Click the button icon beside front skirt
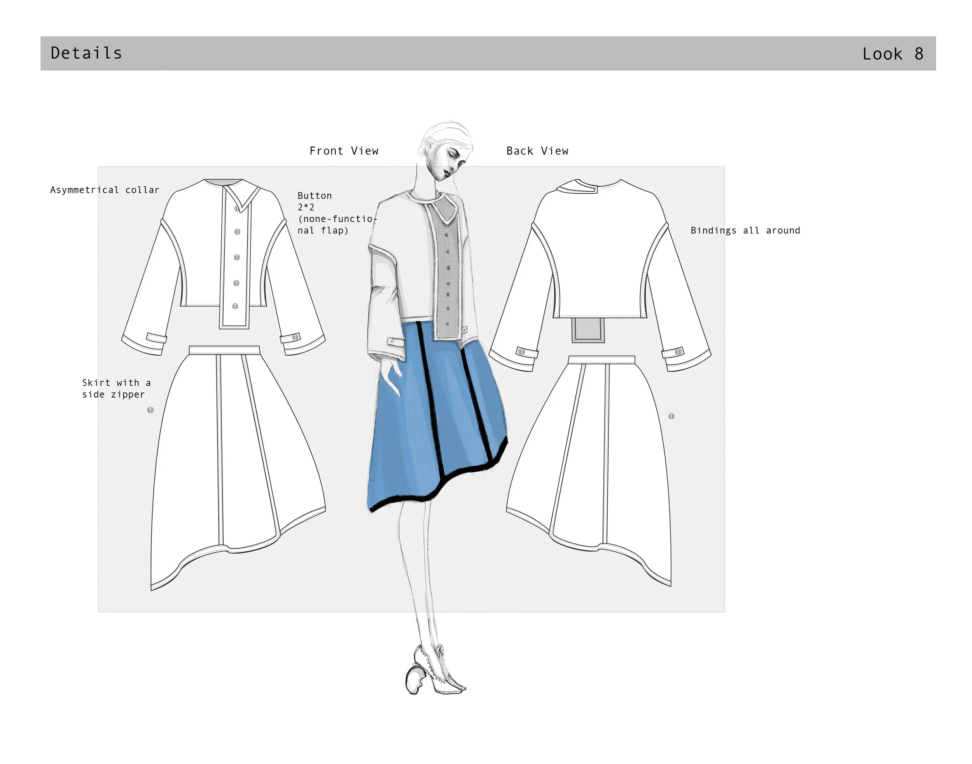 (x=150, y=410)
